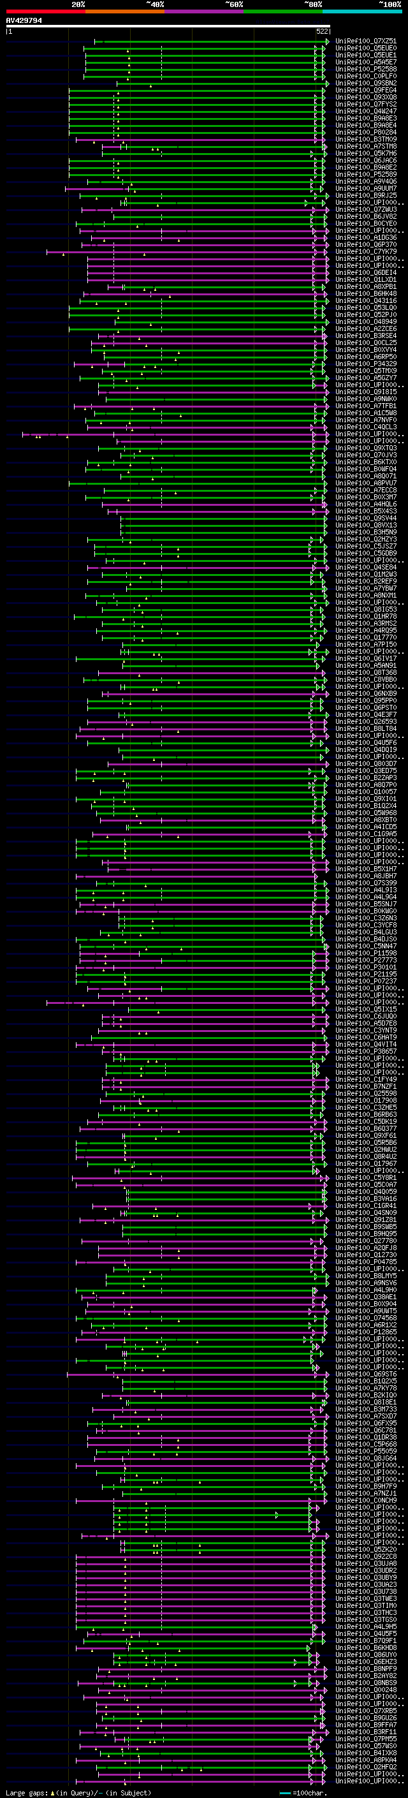The height and width of the screenshot is (1798, 408).
Task: Select hit label UniRef100_Q4W247
Action: [366, 111]
